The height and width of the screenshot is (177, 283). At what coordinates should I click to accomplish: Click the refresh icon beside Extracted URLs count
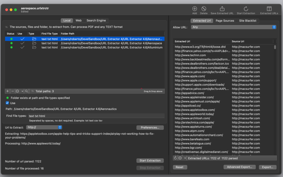175,158
